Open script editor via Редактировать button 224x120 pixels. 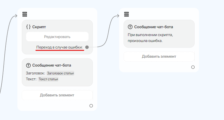[57, 37]
